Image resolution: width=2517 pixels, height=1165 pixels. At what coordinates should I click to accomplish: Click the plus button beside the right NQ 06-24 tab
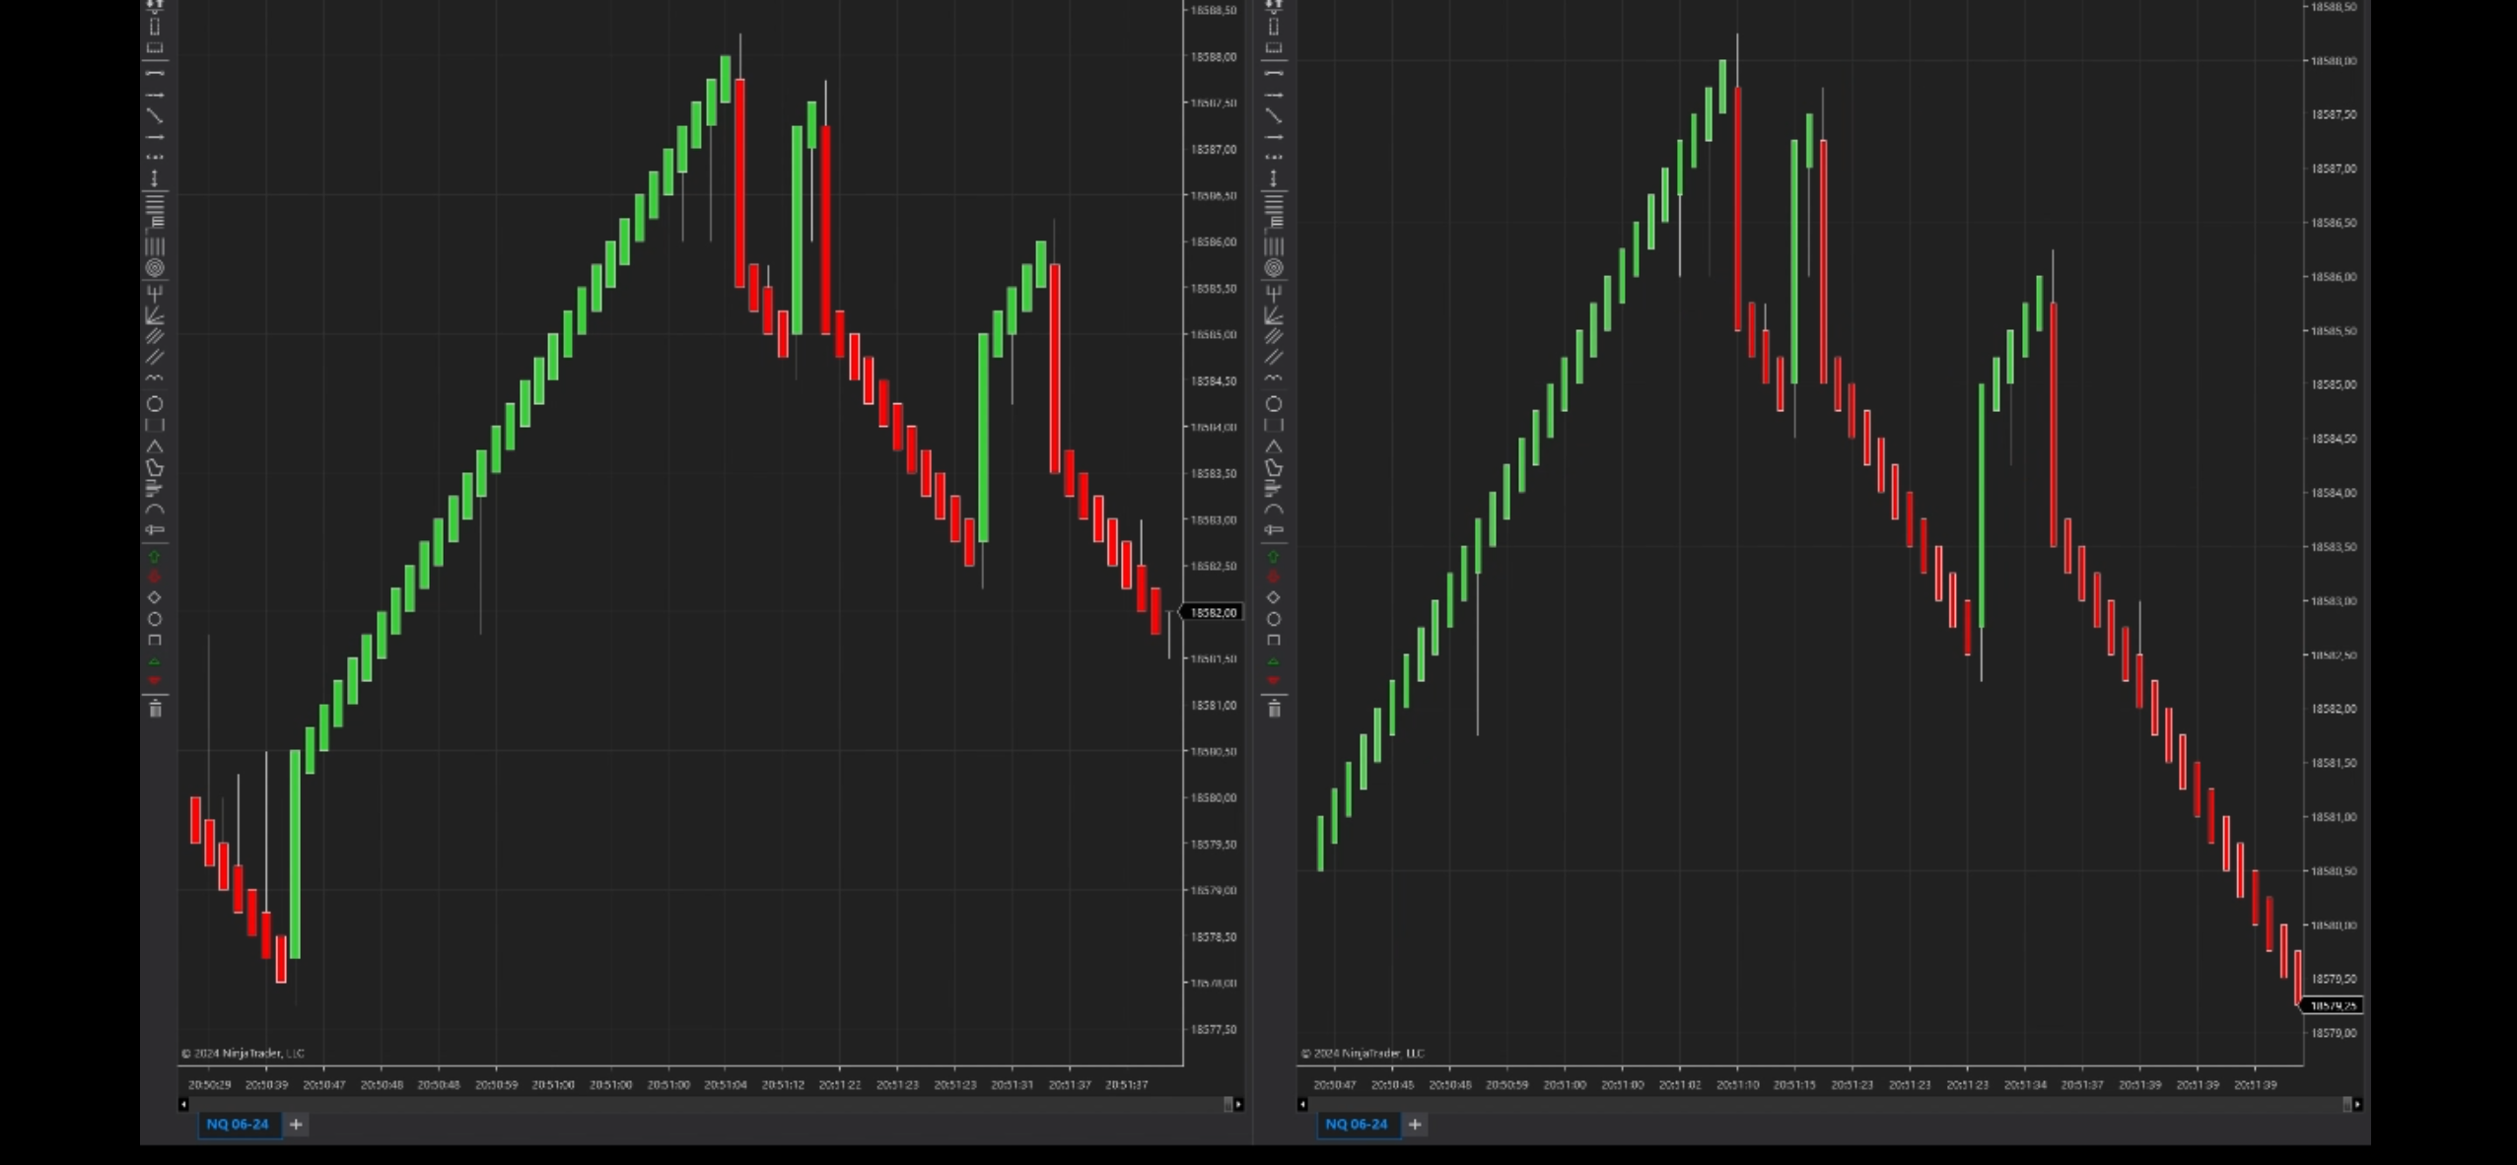pos(1416,1125)
